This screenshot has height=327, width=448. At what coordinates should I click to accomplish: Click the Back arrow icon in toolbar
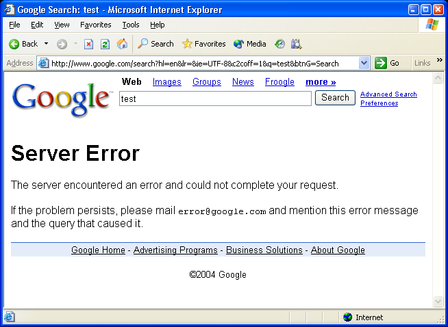[14, 44]
